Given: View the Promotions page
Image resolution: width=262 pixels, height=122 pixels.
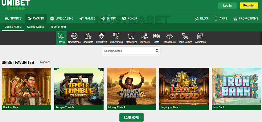Looking at the screenshot, I should point(246,18).
